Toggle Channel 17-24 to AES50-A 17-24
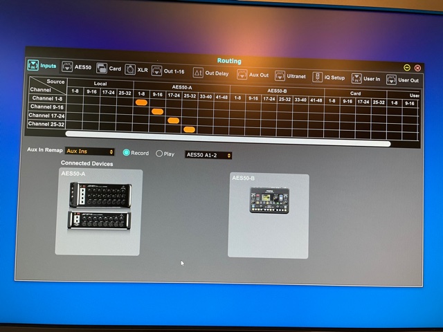Image resolution: width=443 pixels, height=332 pixels. click(x=173, y=120)
